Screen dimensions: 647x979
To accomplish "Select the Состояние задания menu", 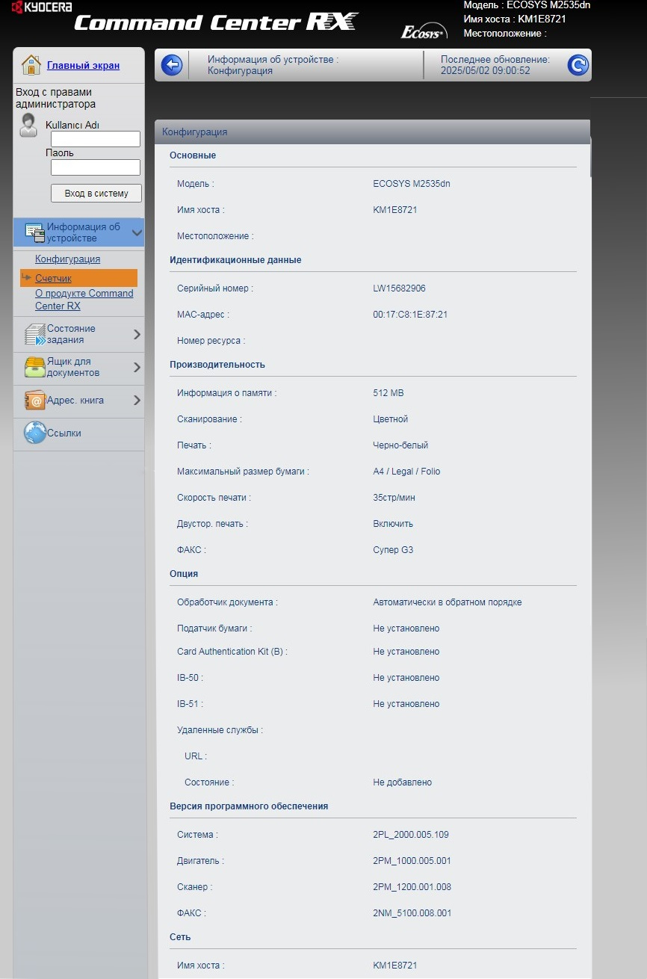I will (x=79, y=334).
